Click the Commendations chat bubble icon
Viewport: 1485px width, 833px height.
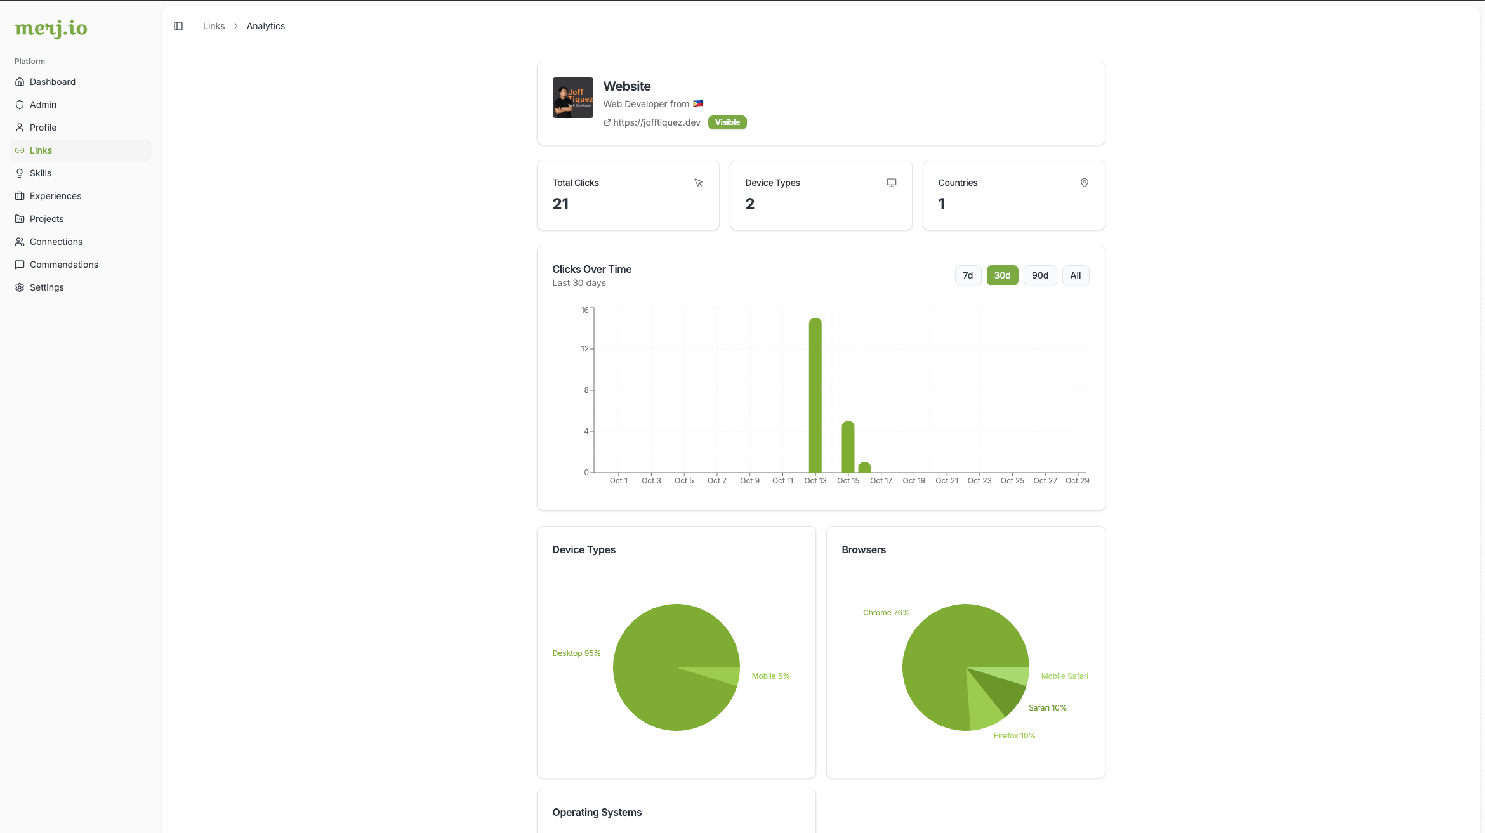click(20, 265)
